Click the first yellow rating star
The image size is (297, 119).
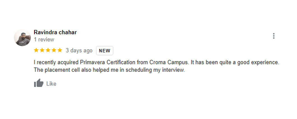(x=36, y=51)
